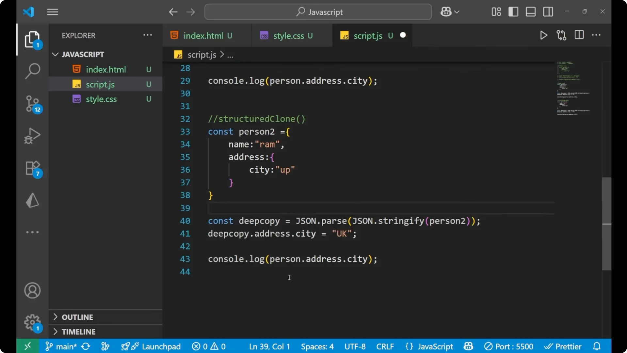The width and height of the screenshot is (627, 353).
Task: Open the hamburger menu
Action: pos(52,12)
